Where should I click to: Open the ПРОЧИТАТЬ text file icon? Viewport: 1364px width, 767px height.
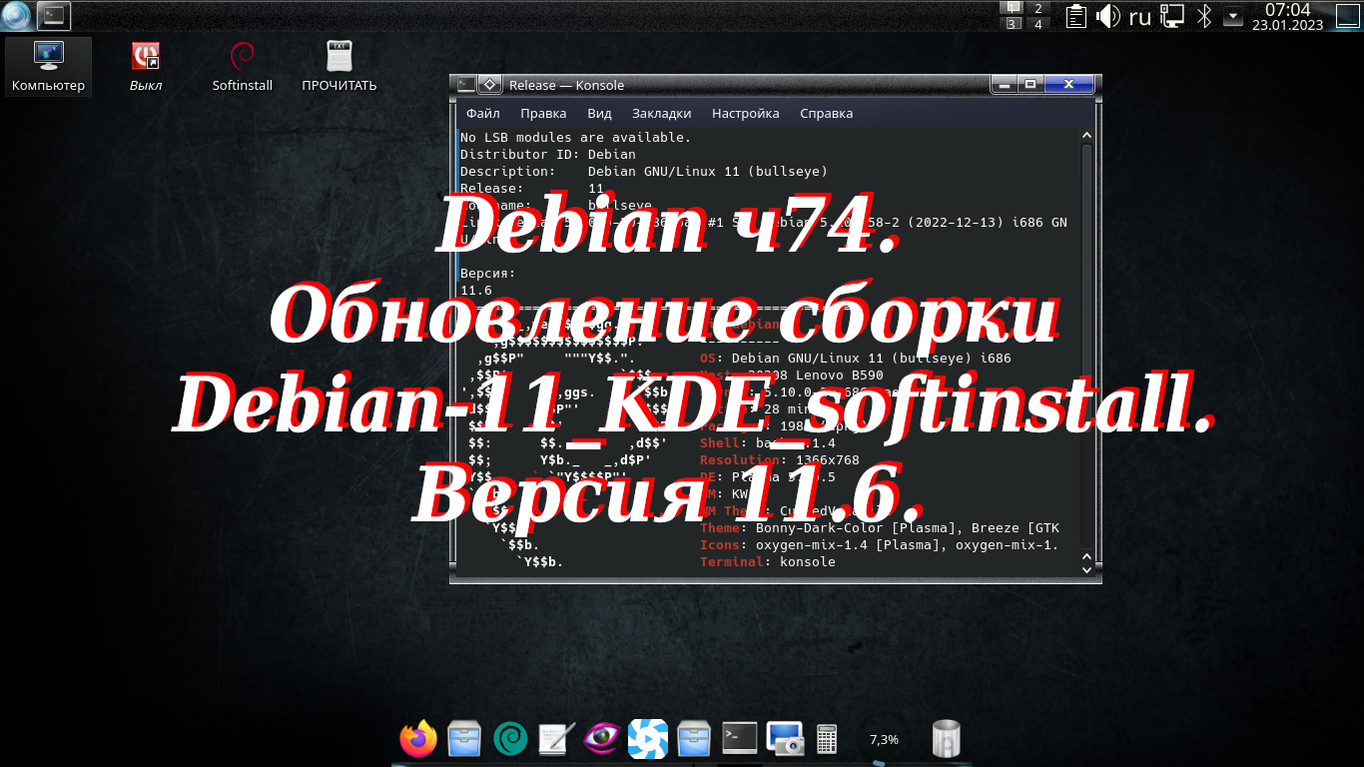[340, 67]
